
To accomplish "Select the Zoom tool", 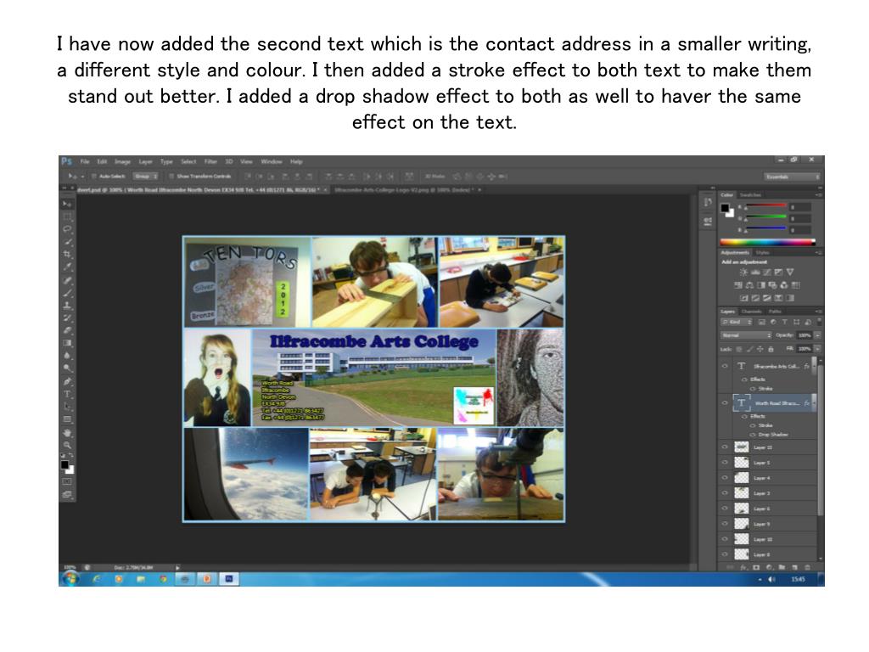I will [x=67, y=445].
